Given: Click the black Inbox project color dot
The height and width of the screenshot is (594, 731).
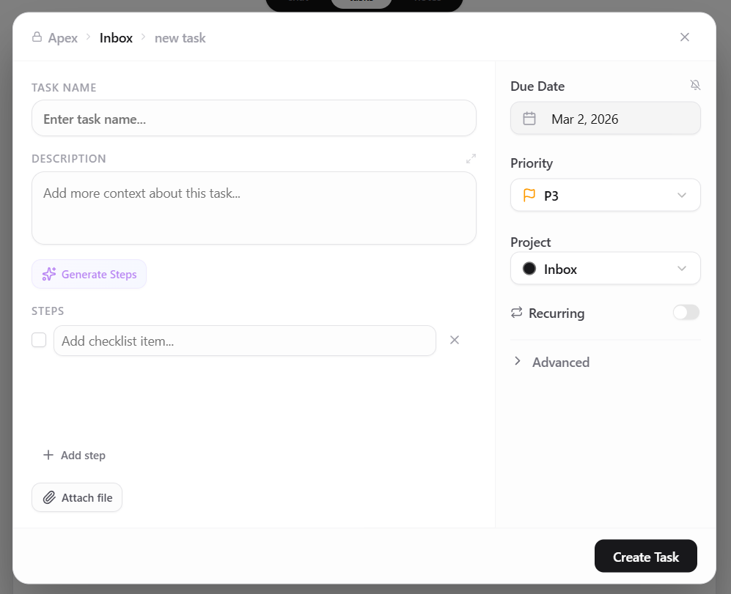Looking at the screenshot, I should [529, 268].
